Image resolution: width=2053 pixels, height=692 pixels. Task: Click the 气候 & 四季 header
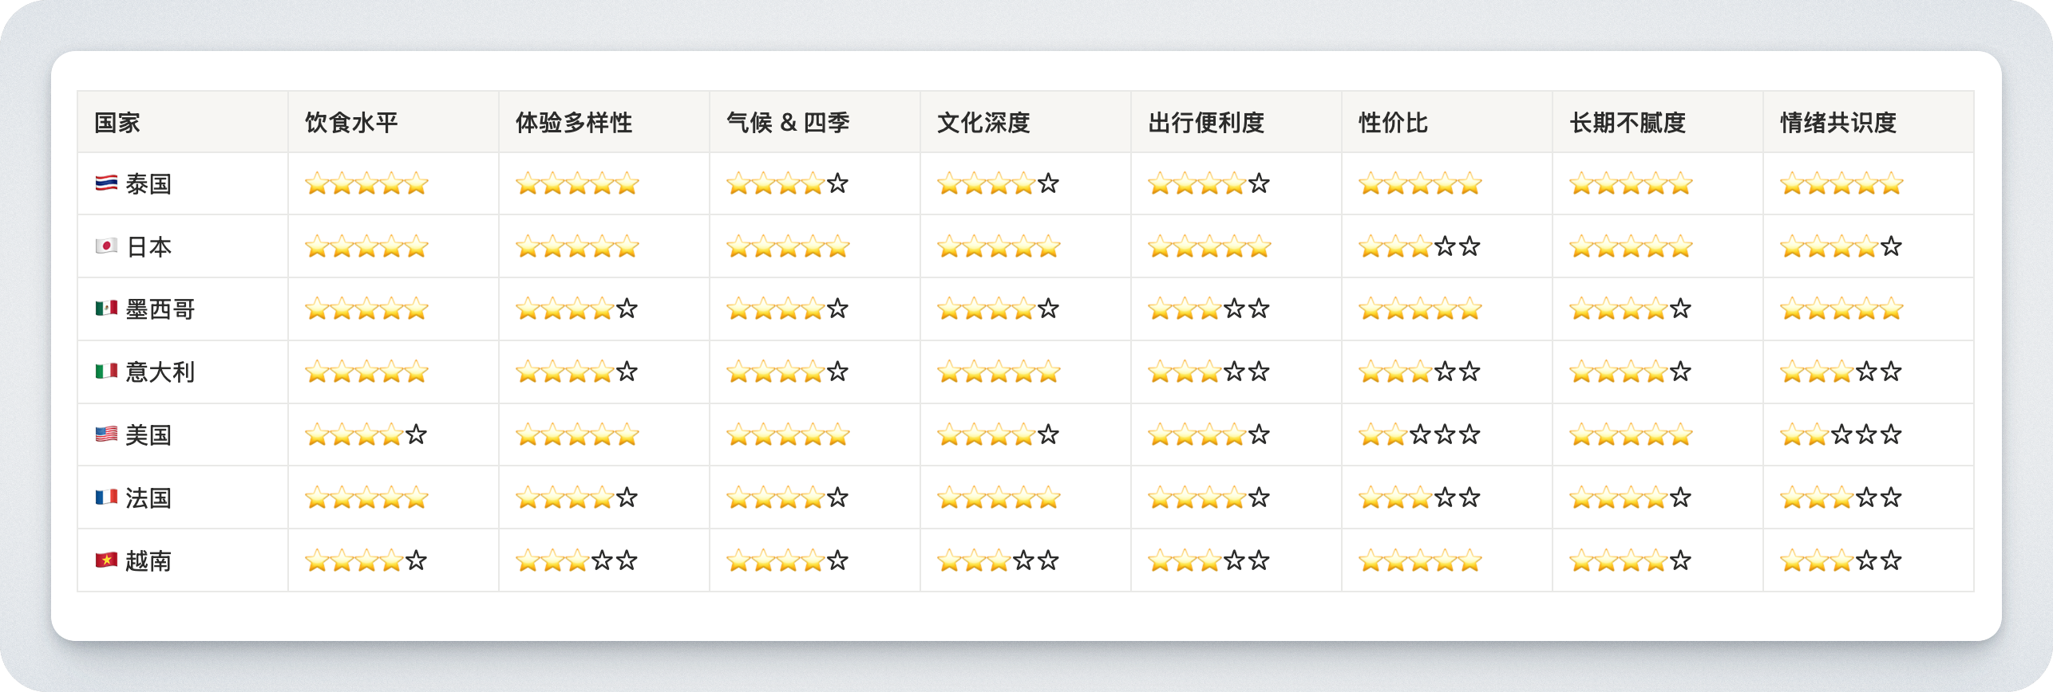tap(788, 123)
